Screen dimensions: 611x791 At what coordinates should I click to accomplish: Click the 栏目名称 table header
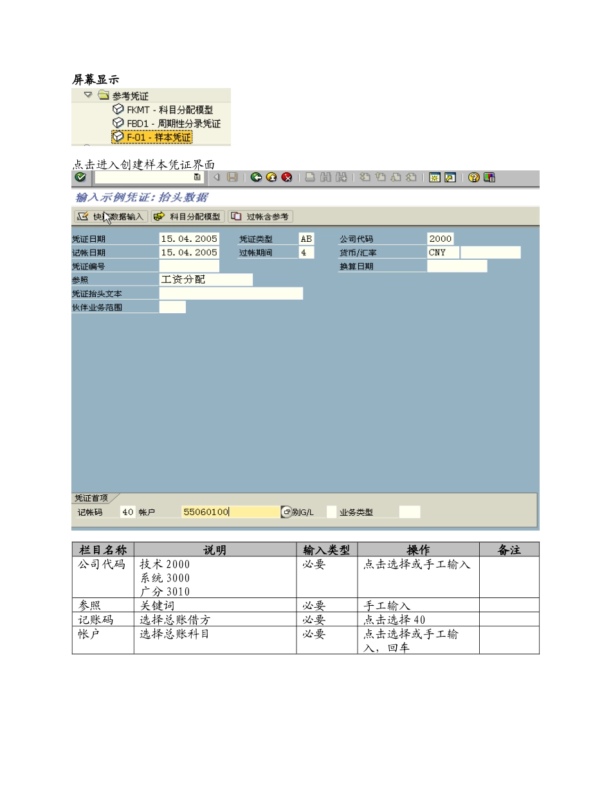pos(103,550)
